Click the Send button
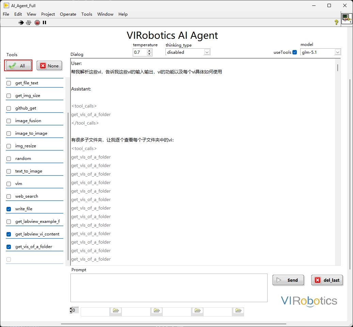353x327 pixels. coord(288,280)
